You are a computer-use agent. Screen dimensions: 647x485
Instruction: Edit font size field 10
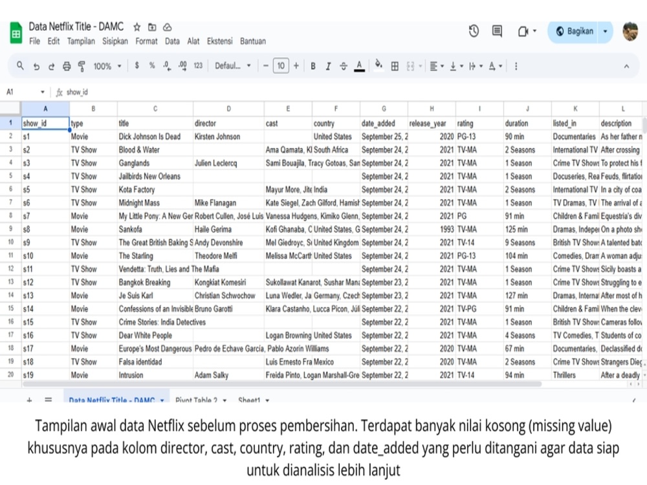[281, 65]
